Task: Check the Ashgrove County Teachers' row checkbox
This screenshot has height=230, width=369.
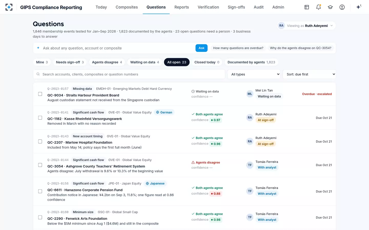Action: (40, 165)
